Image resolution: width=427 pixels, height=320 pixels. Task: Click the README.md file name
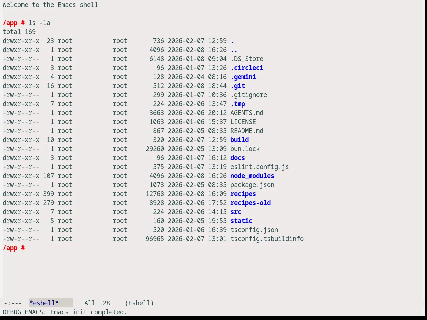point(247,131)
